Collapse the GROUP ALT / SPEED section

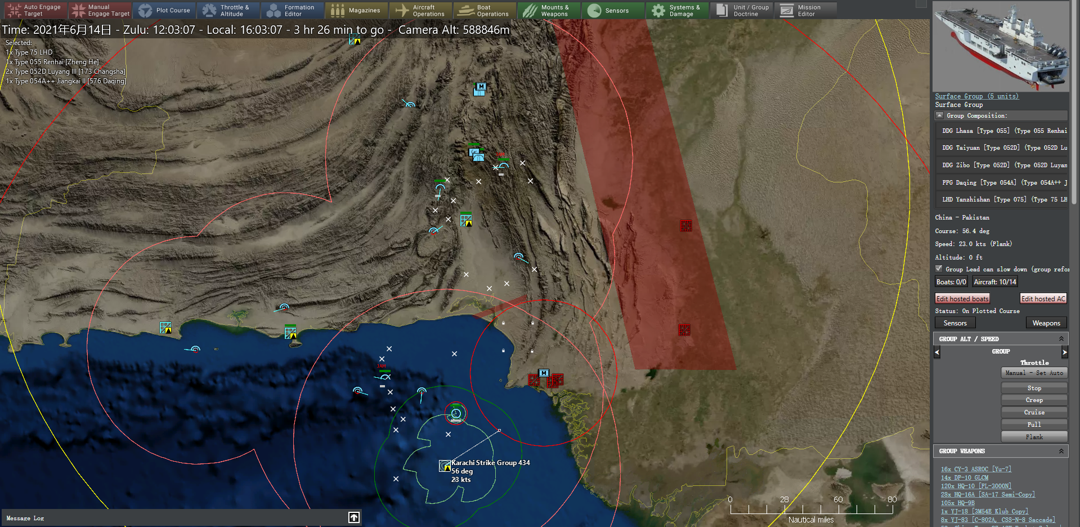click(1061, 339)
